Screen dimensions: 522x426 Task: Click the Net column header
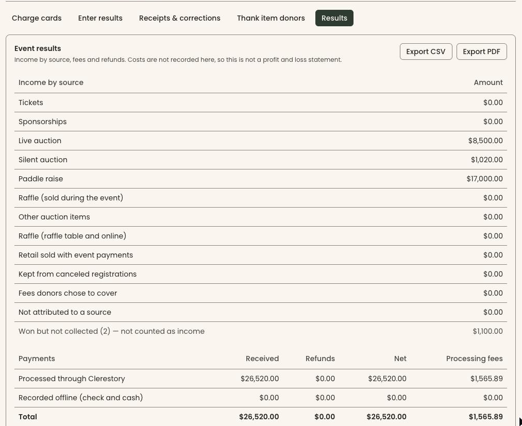click(x=400, y=359)
